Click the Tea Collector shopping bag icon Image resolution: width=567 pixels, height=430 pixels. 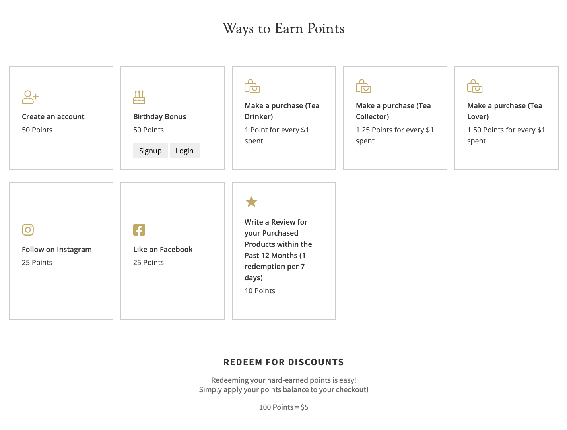363,86
